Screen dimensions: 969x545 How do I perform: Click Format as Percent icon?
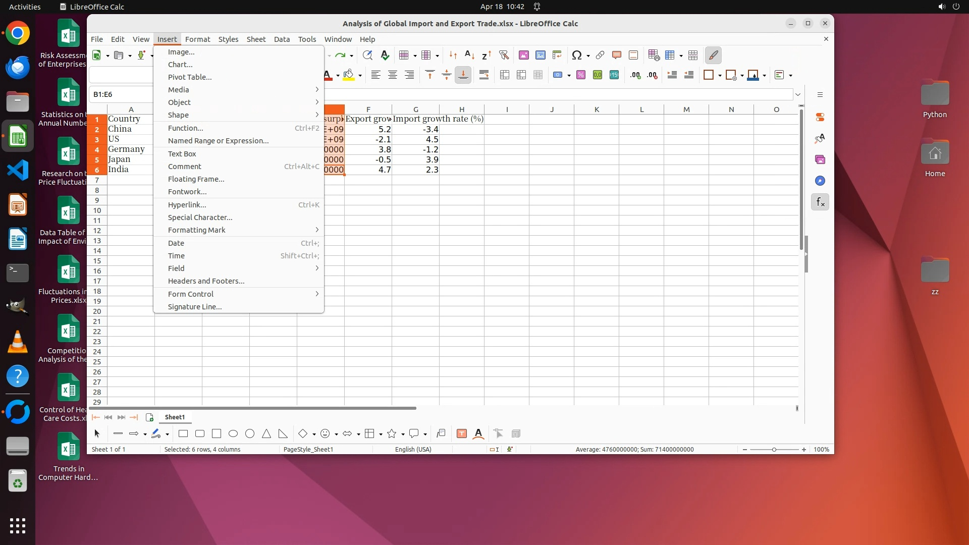click(581, 75)
